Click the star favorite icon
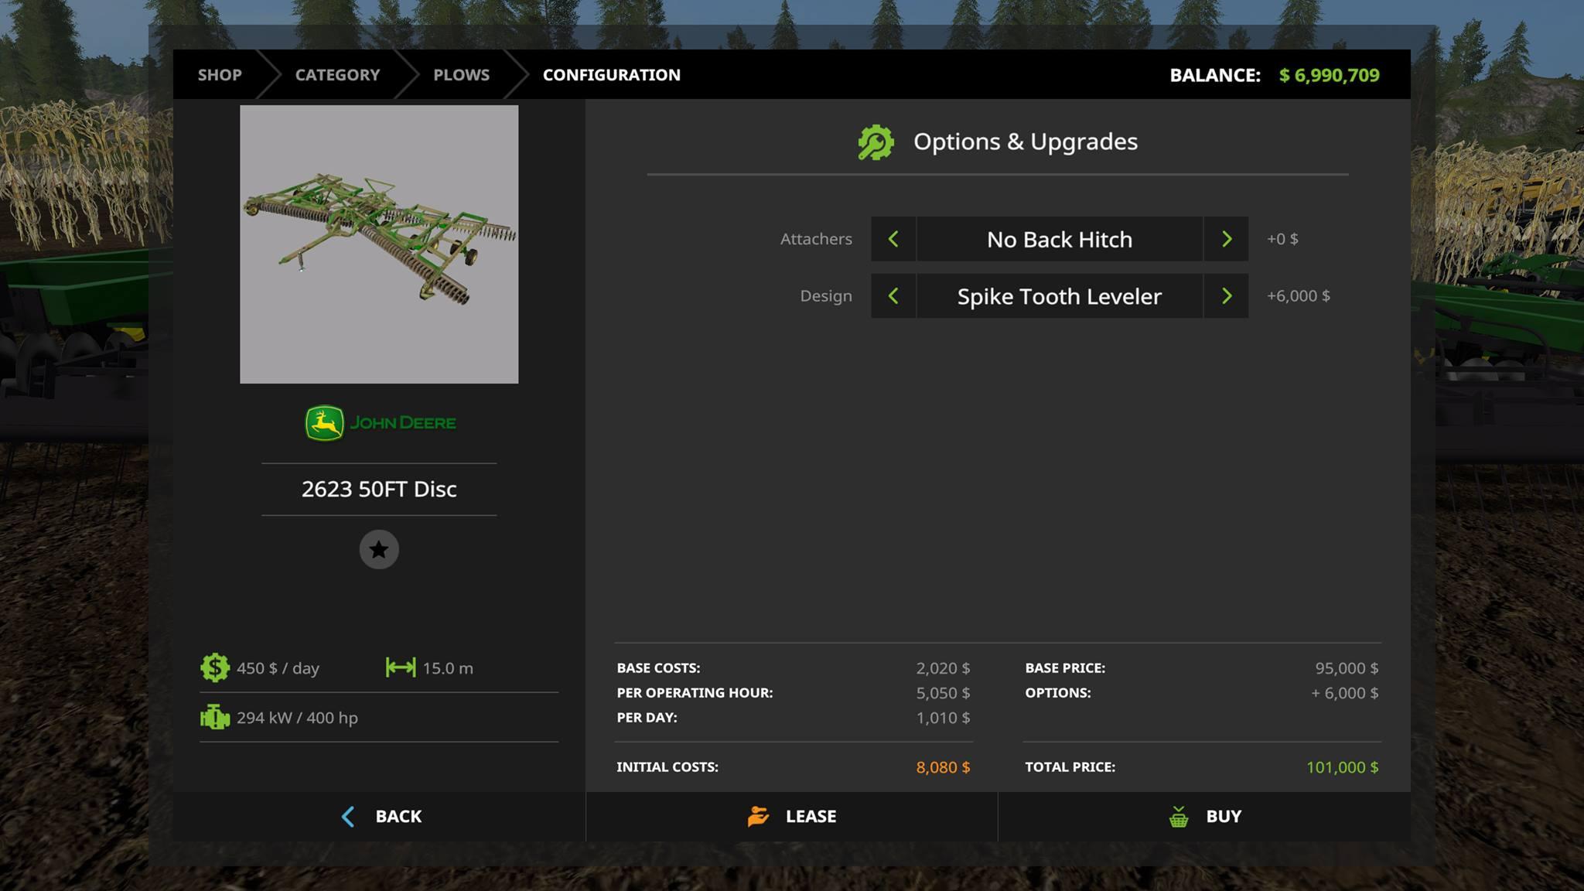The height and width of the screenshot is (891, 1584). [379, 549]
